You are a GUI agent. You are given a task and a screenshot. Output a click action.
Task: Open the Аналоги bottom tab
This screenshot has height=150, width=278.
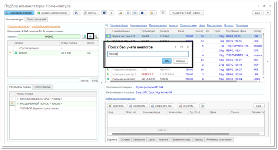click(x=163, y=140)
